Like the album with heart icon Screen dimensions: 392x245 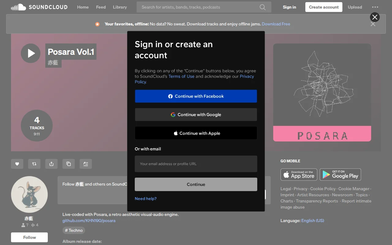17,164
